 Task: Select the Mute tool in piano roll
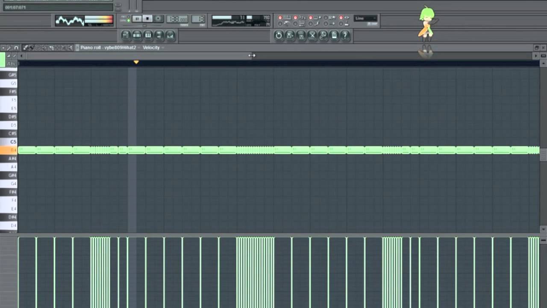click(44, 47)
